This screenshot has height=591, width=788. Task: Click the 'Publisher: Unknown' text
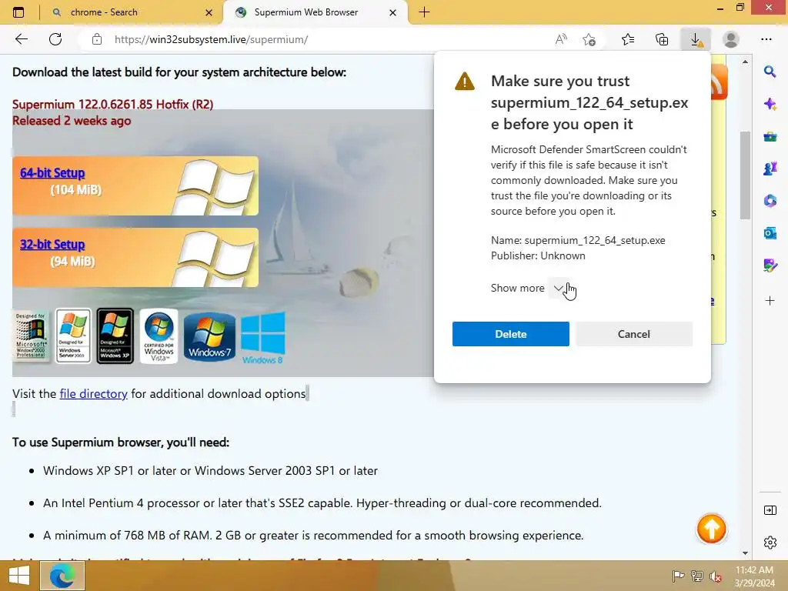[538, 255]
